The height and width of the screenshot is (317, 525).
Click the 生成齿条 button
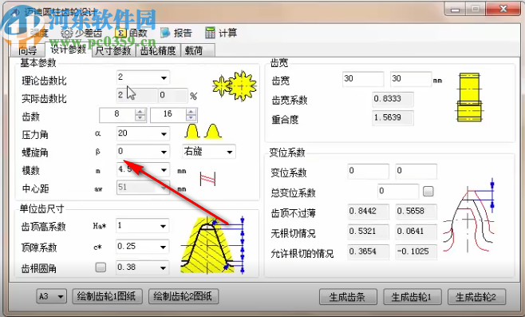point(348,297)
